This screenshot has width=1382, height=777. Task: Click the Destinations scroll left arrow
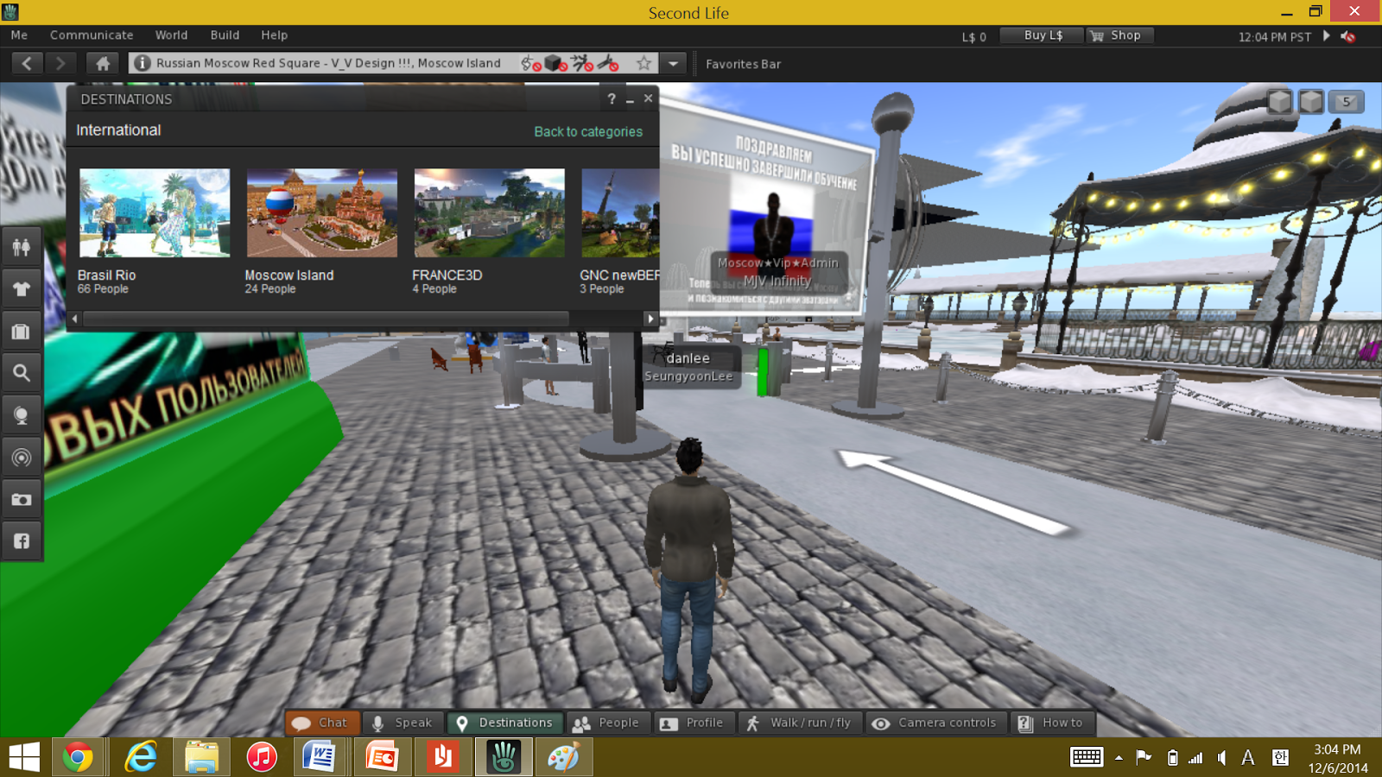click(75, 319)
